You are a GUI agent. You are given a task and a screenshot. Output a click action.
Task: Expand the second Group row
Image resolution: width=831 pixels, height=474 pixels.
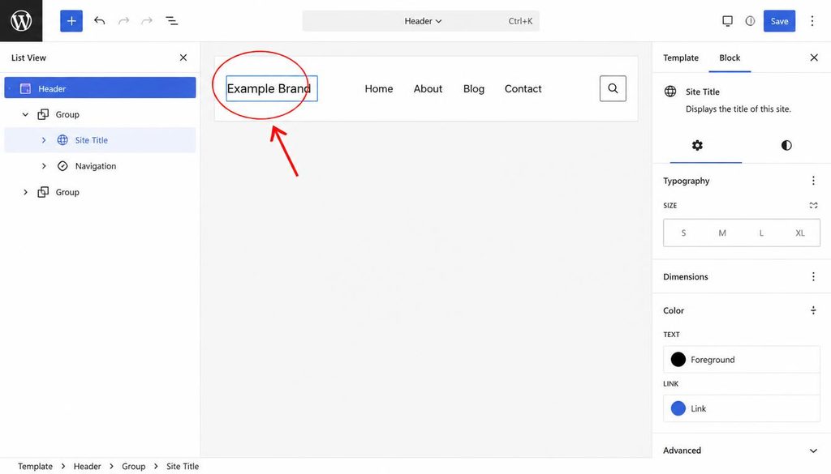tap(25, 192)
